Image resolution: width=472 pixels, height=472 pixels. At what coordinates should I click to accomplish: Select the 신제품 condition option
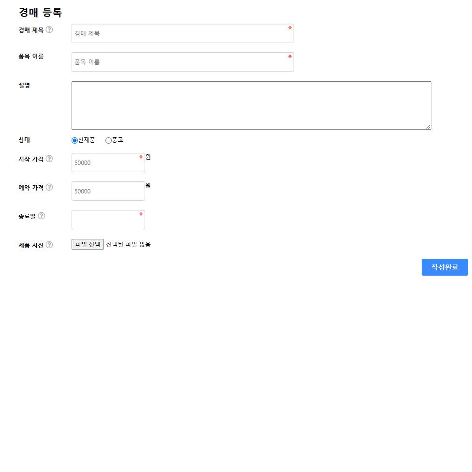pos(74,140)
